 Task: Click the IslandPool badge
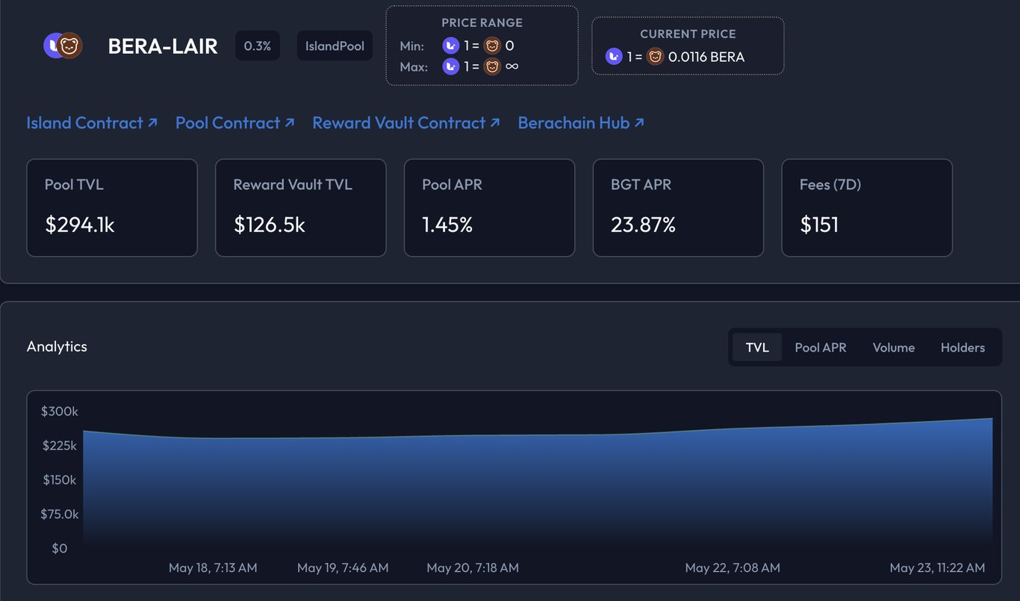pos(335,46)
